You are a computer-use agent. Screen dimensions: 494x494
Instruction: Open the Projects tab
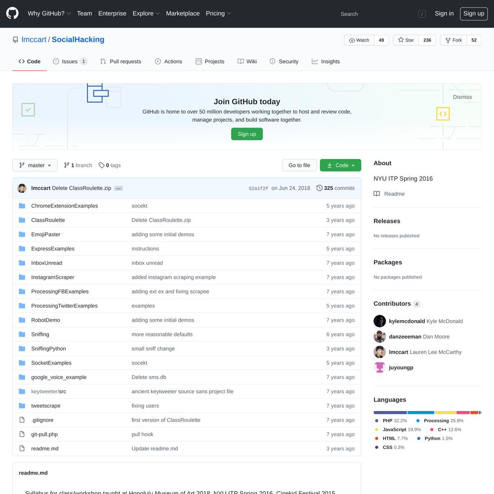210,61
